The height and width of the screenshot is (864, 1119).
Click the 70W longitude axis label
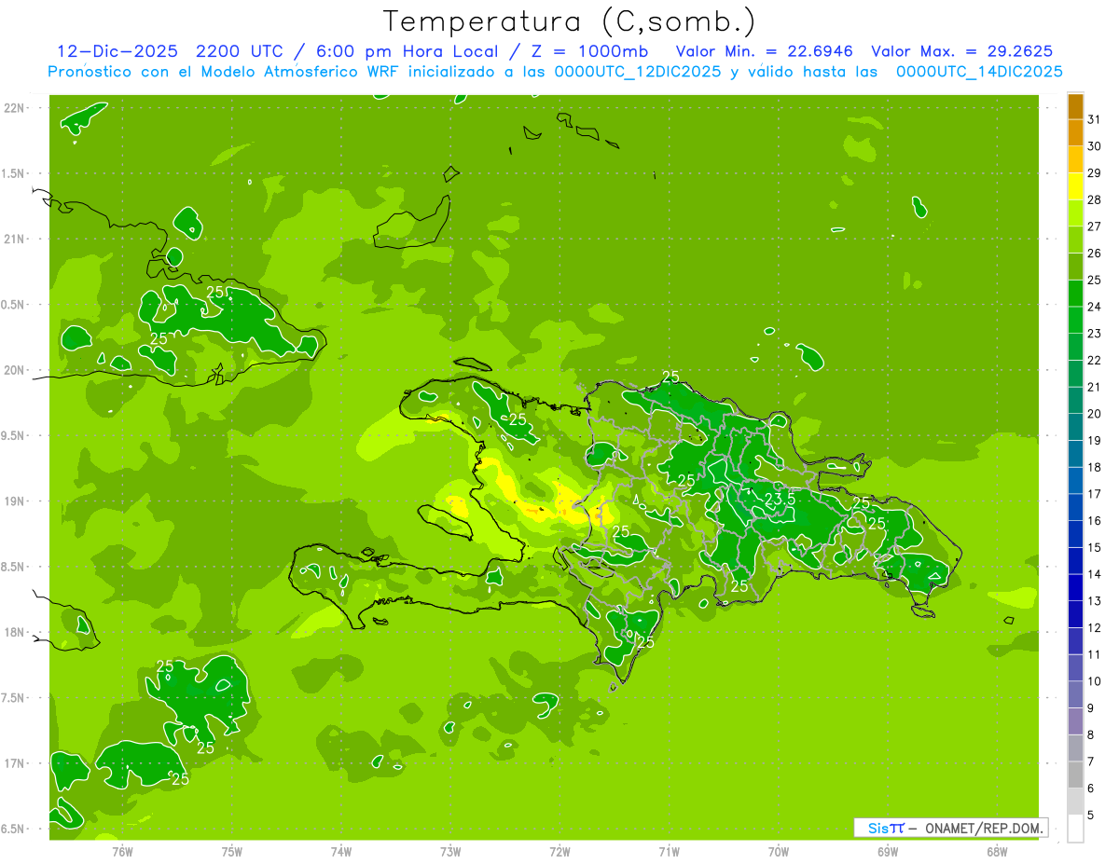(x=779, y=852)
